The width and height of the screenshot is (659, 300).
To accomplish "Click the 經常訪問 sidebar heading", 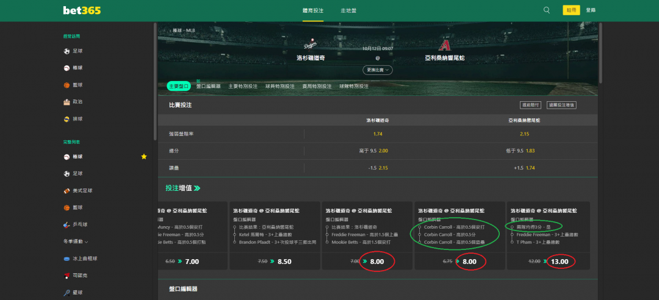I will (71, 37).
